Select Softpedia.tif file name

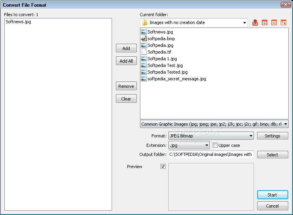159,52
